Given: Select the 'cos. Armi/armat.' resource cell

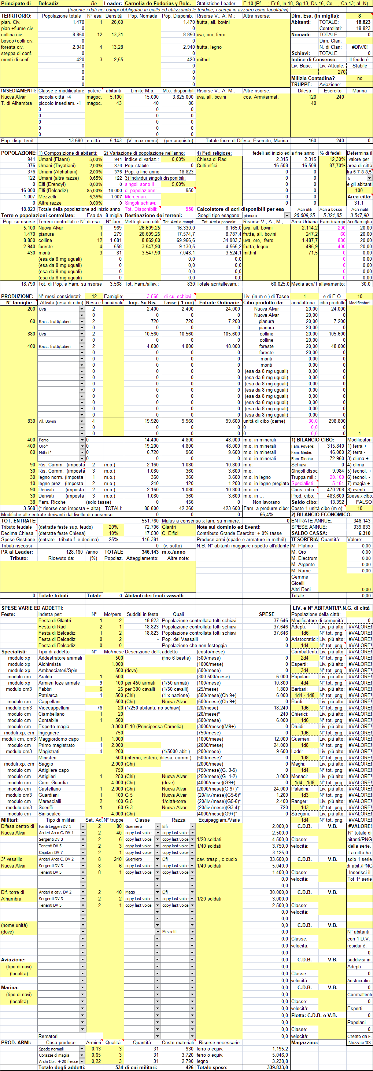Looking at the screenshot, I should click(x=266, y=97).
